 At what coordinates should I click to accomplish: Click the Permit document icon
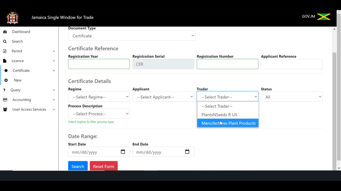[x=5, y=51]
